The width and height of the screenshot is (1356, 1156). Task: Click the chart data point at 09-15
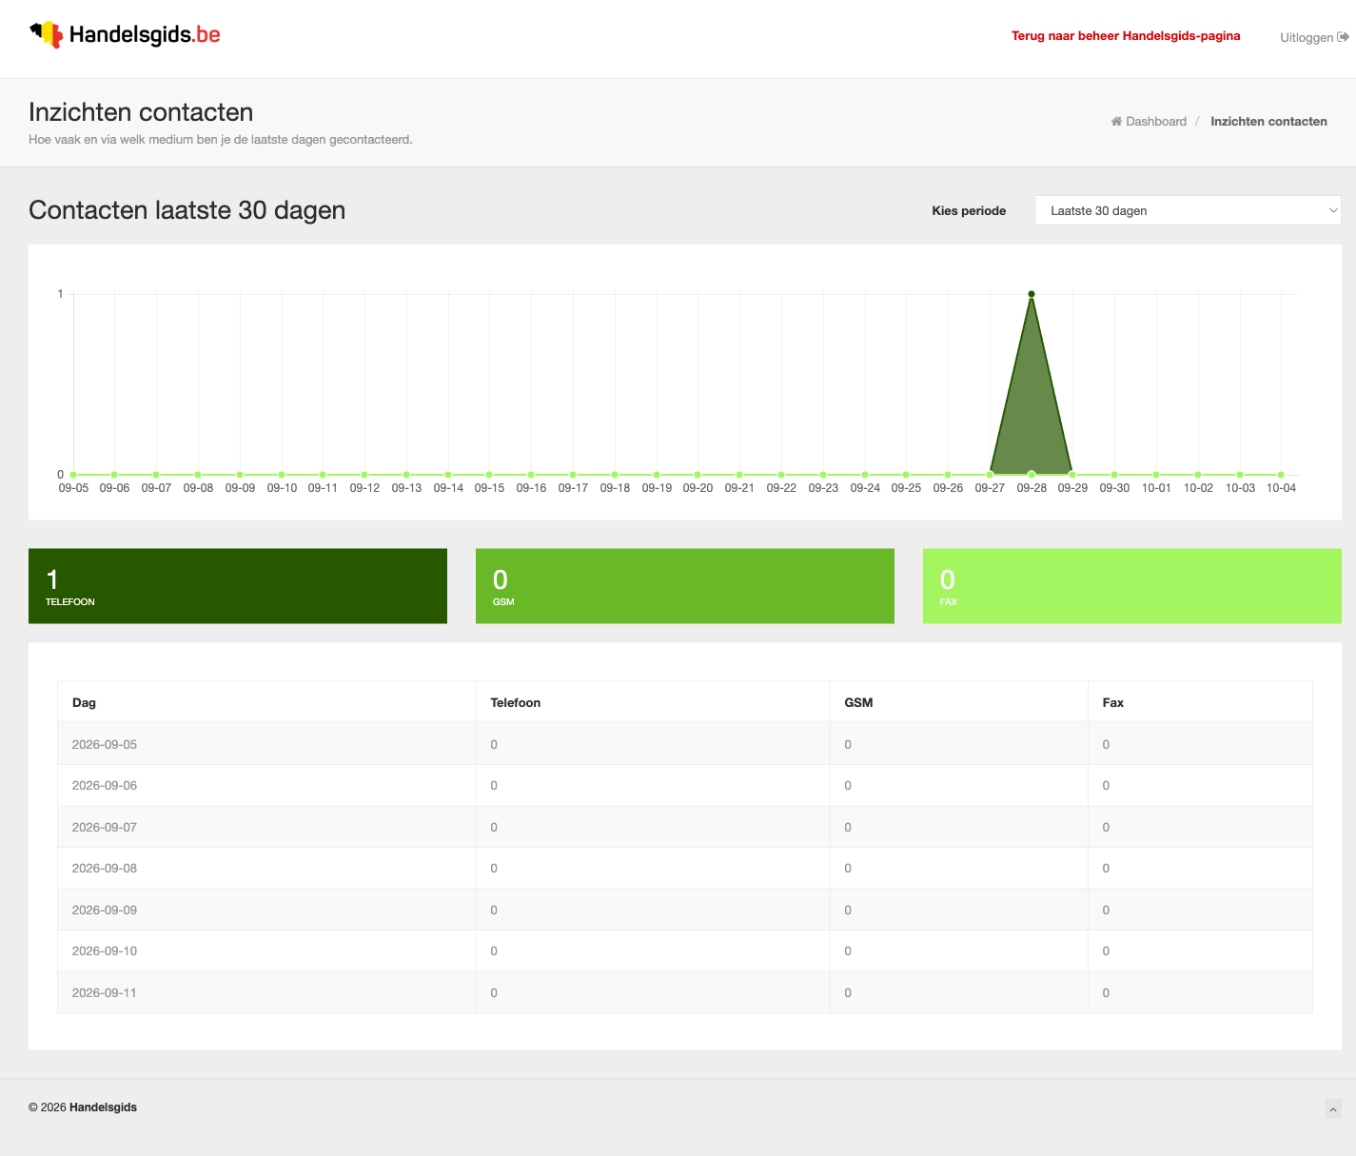489,474
